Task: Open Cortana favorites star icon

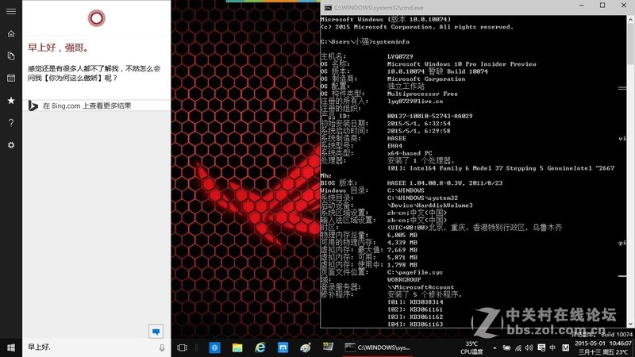Action: (11, 101)
